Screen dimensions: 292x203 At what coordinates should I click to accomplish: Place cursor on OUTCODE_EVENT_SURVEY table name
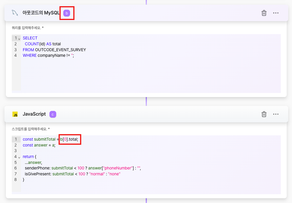(x=60, y=50)
